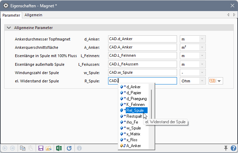Click the A_Anker input field with CAD.A_Anker

click(142, 47)
